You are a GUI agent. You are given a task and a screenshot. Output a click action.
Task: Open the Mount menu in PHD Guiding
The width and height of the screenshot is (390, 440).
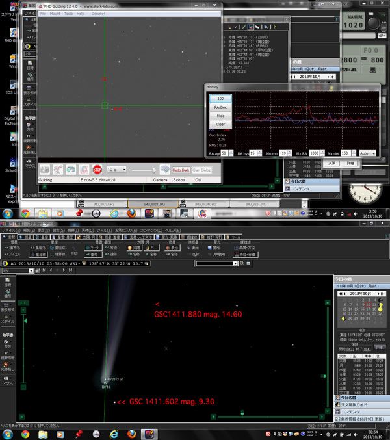55,14
